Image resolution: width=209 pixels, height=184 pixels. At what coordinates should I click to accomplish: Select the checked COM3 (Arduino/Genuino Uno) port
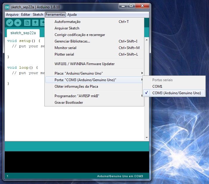point(176,93)
